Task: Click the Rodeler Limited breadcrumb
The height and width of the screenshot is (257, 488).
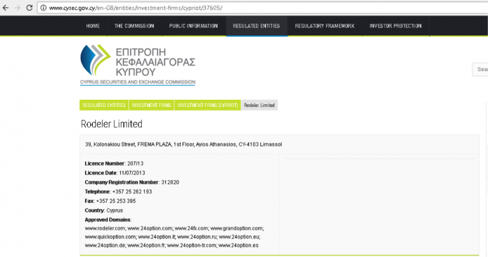Action: 259,105
